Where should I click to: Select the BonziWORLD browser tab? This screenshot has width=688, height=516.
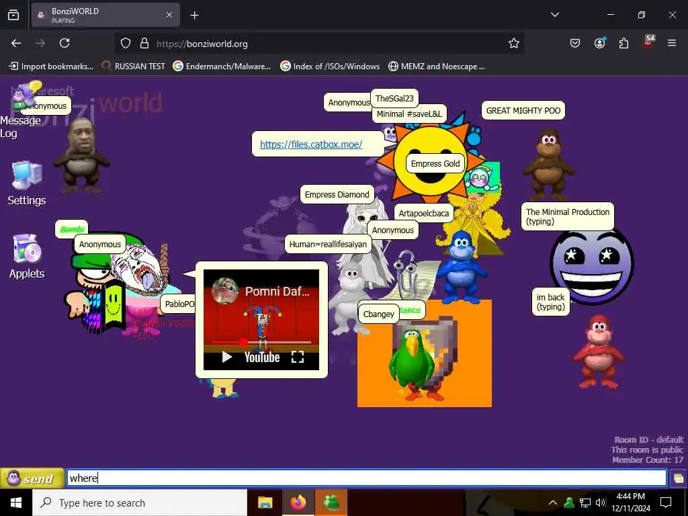tap(105, 15)
